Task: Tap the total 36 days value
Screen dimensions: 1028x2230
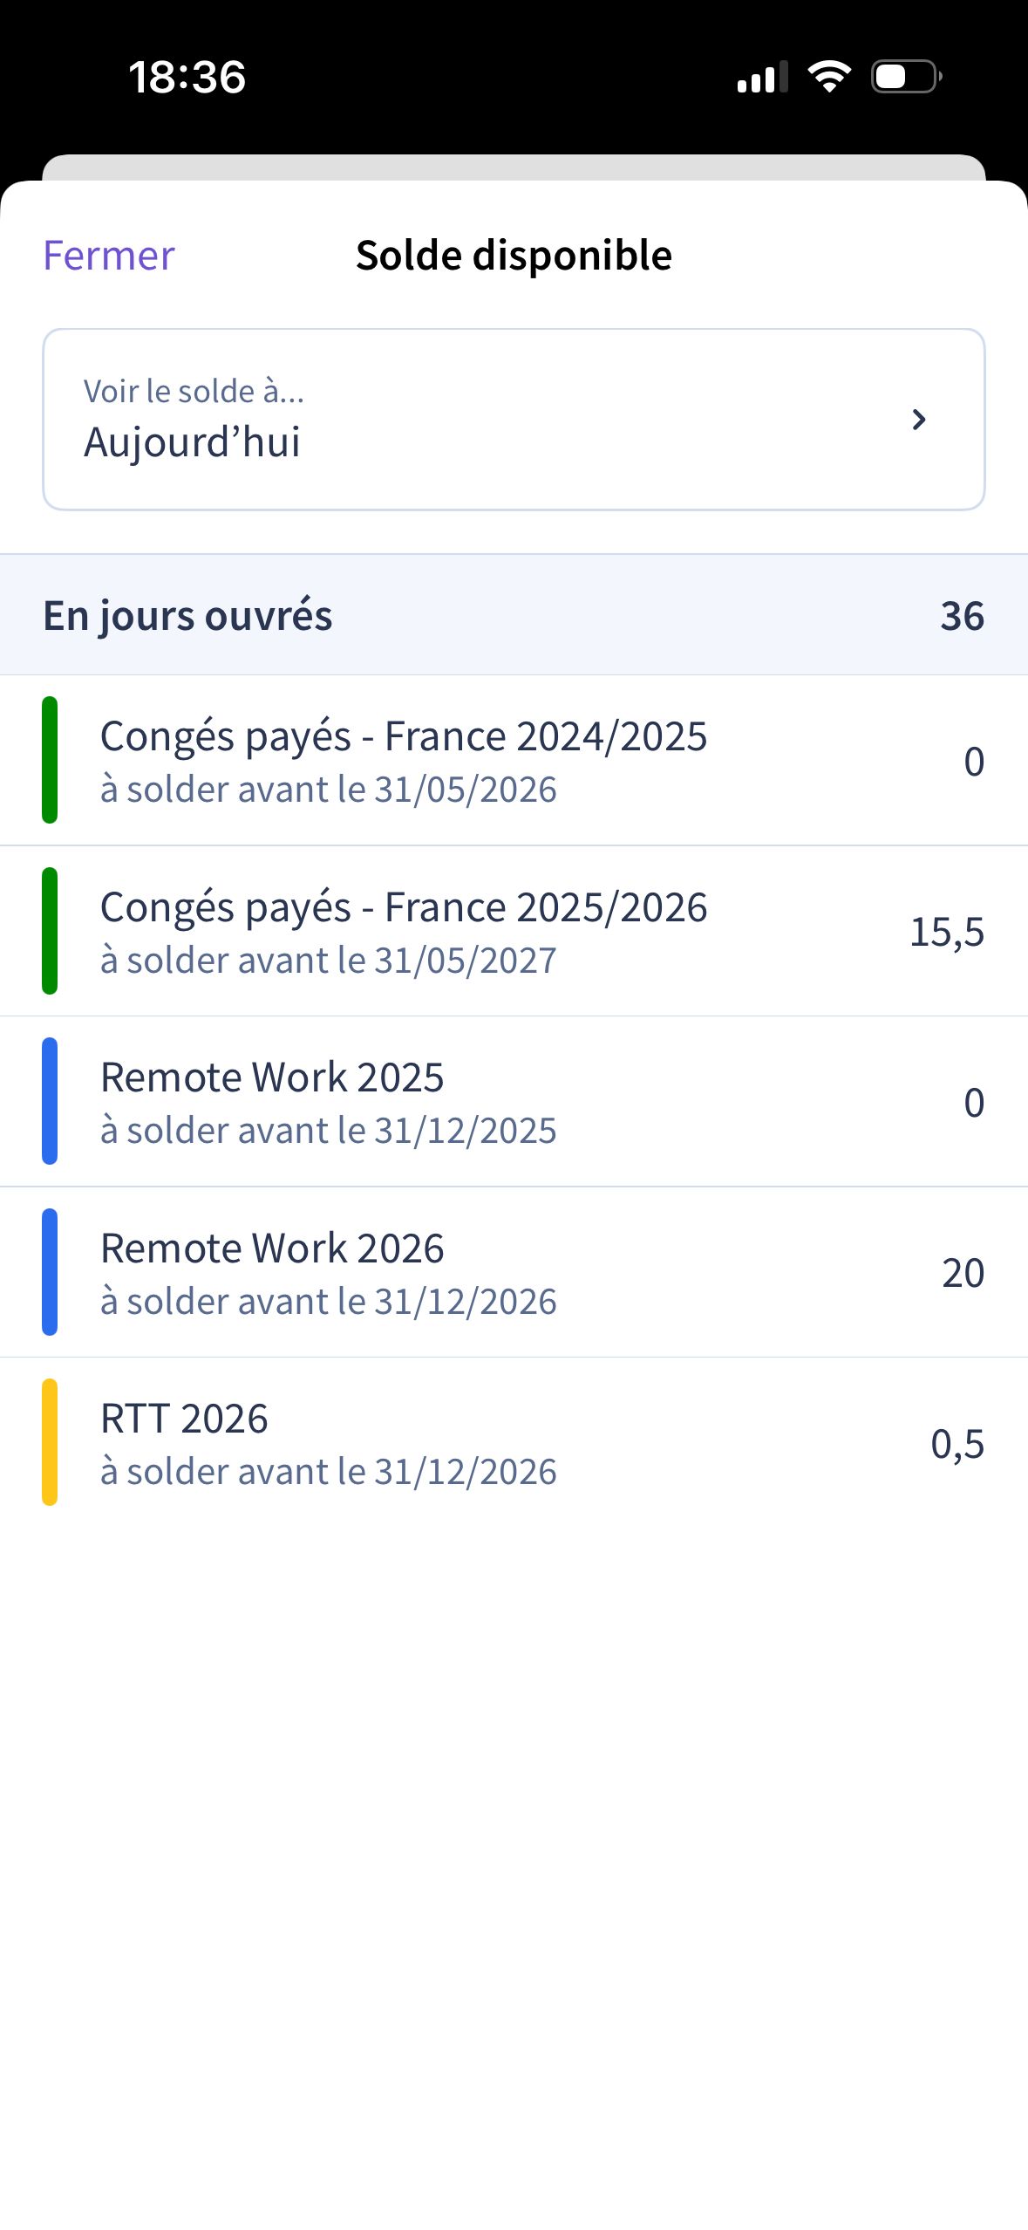Action: [x=962, y=615]
